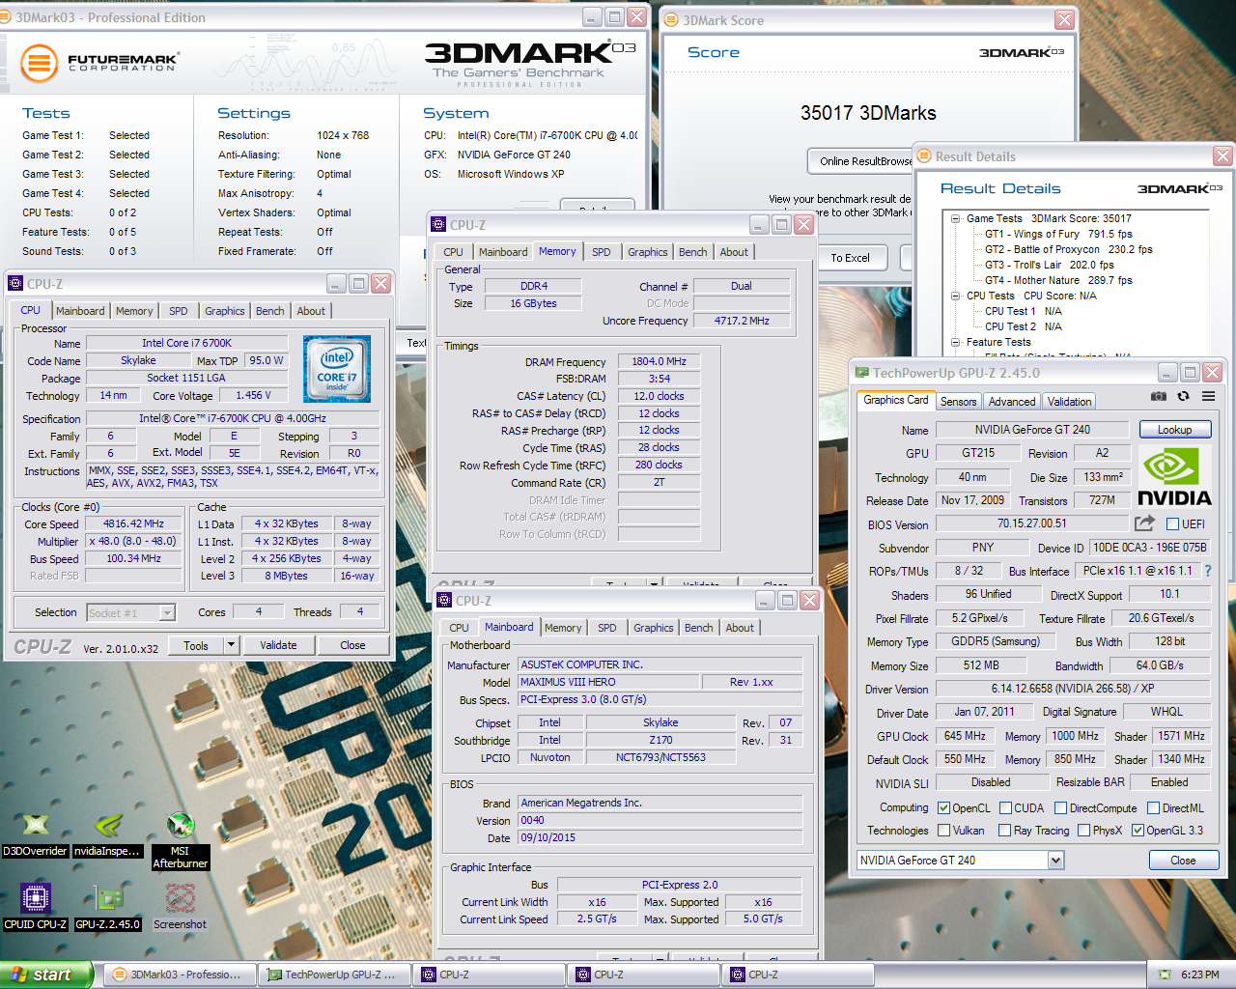
Task: Toggle the OpenCL checkbox
Action: pyautogui.click(x=944, y=808)
